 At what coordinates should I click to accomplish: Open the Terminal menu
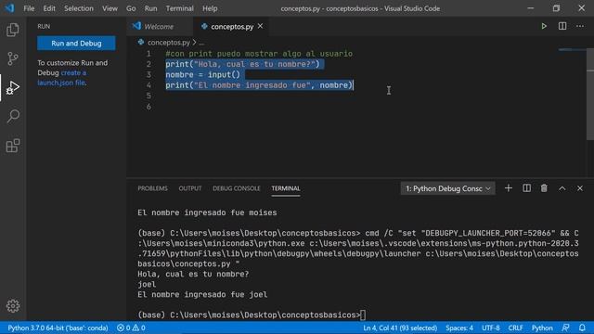pyautogui.click(x=179, y=8)
